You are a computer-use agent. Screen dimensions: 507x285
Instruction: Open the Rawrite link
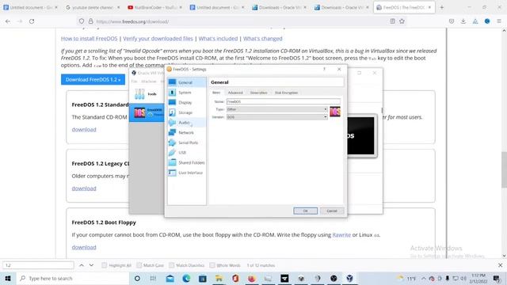coord(341,235)
